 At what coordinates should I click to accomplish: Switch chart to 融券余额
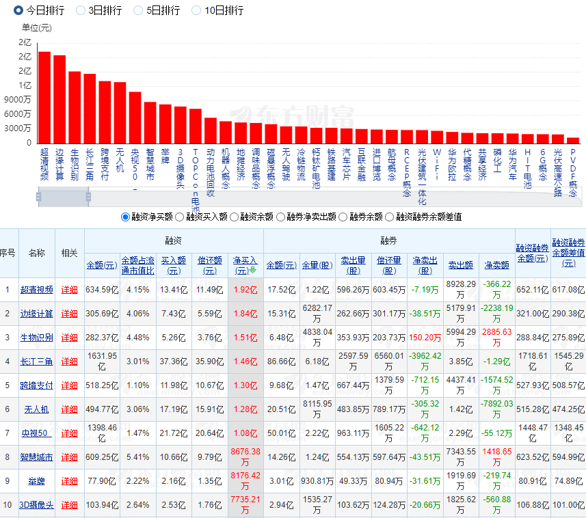click(344, 217)
